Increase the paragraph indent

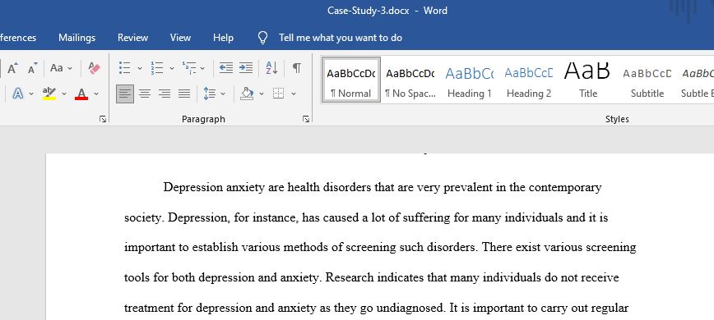(246, 68)
